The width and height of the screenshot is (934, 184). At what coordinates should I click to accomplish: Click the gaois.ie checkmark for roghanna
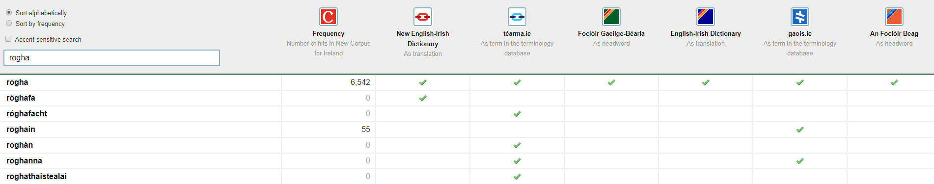click(800, 161)
